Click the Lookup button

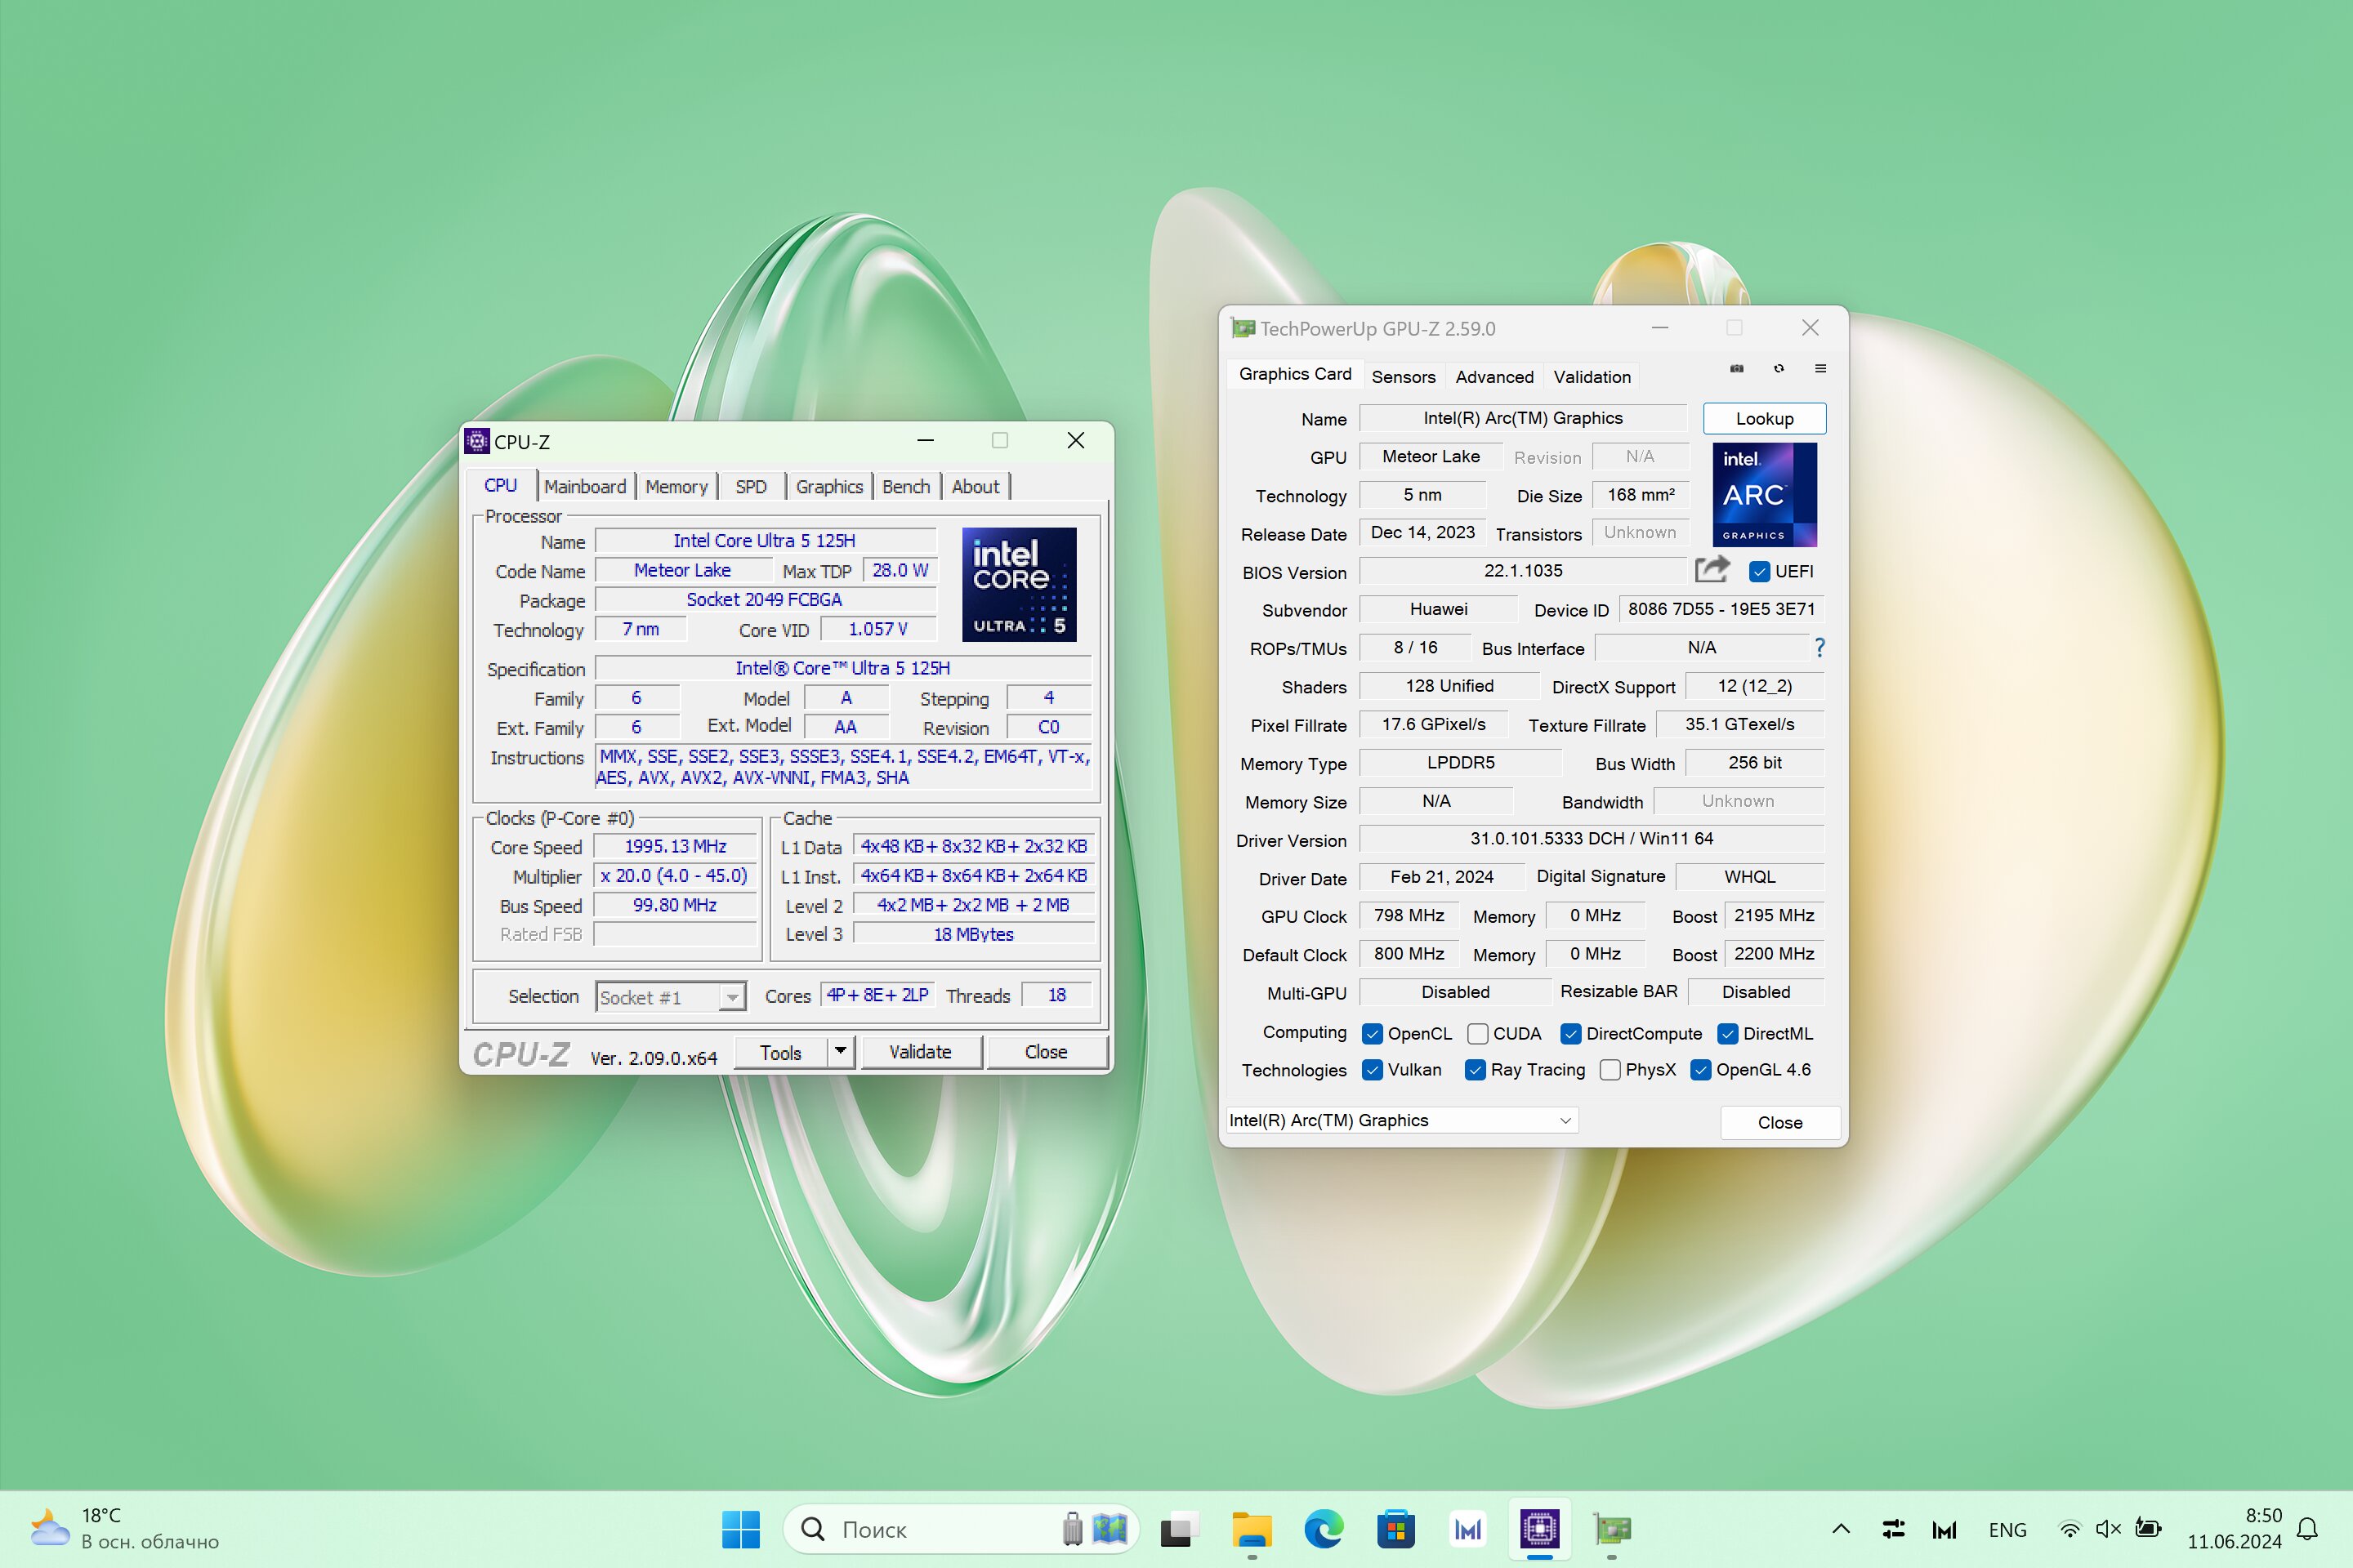(1765, 419)
